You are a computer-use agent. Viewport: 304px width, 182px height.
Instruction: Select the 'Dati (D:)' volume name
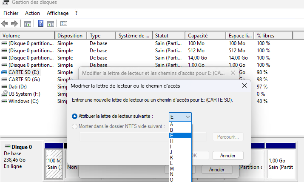coord(17,87)
